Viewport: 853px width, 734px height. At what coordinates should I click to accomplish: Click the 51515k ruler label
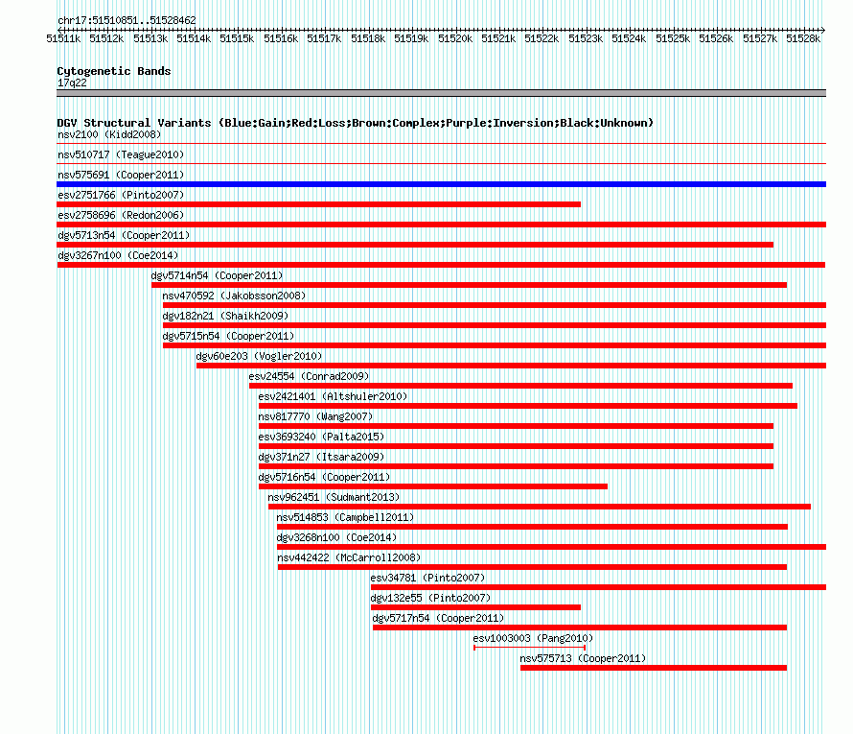[237, 38]
